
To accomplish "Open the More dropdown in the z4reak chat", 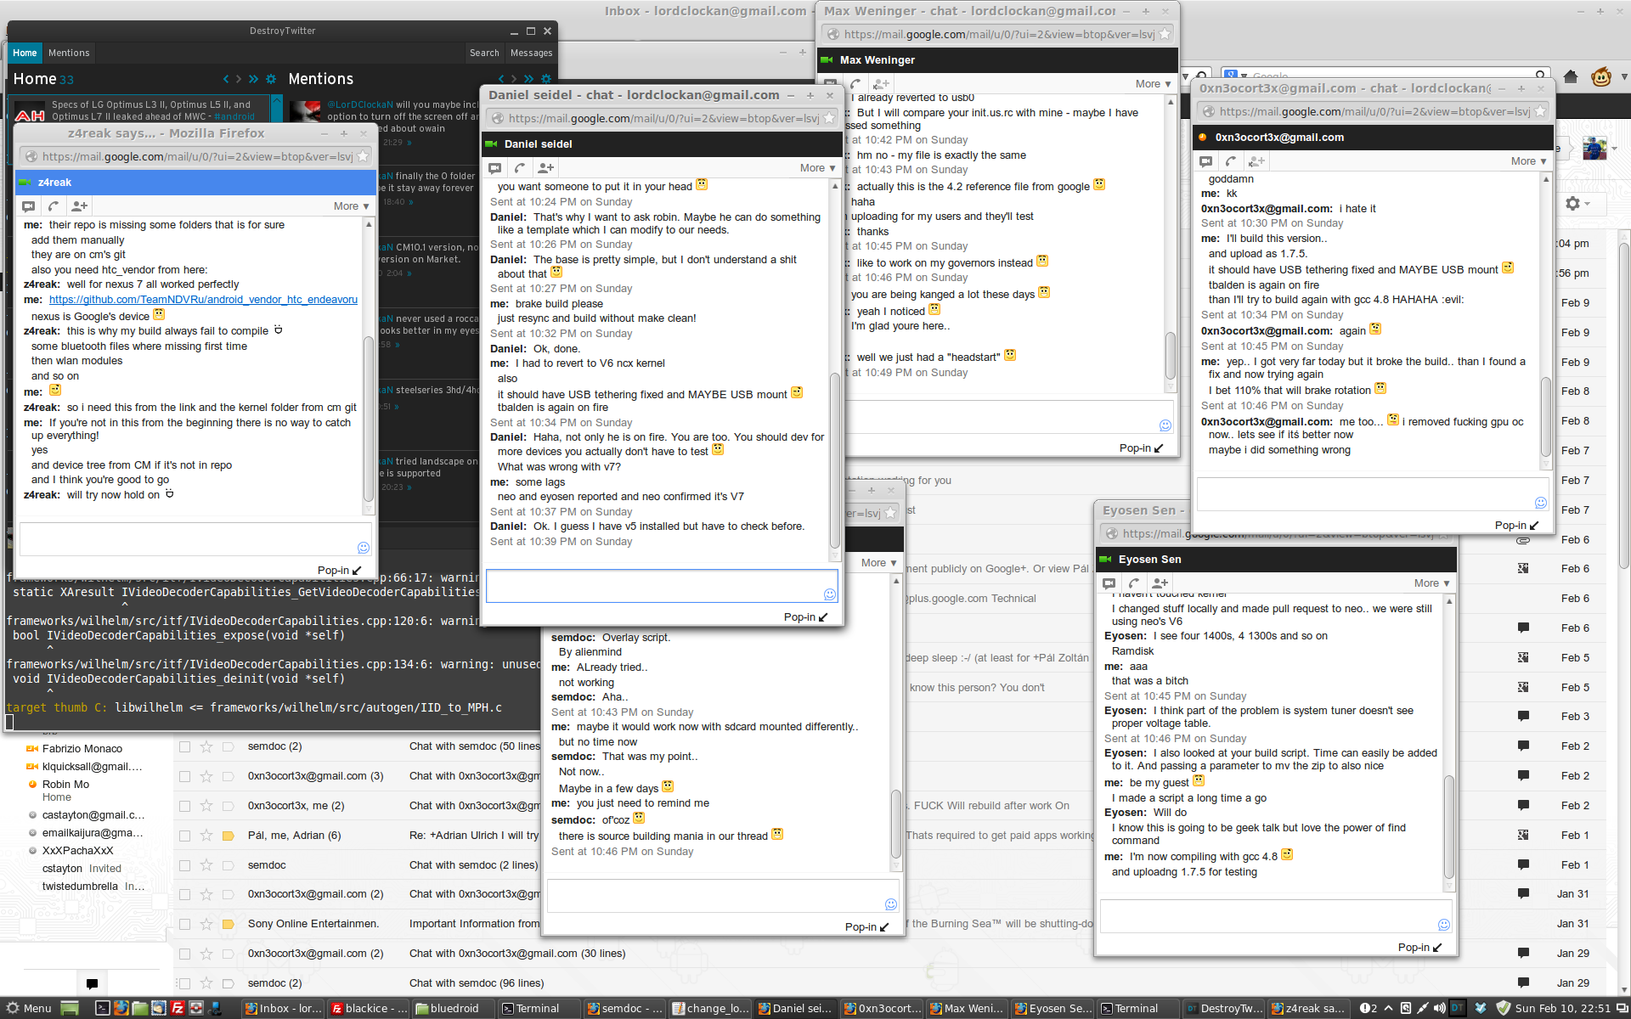I will tap(351, 206).
